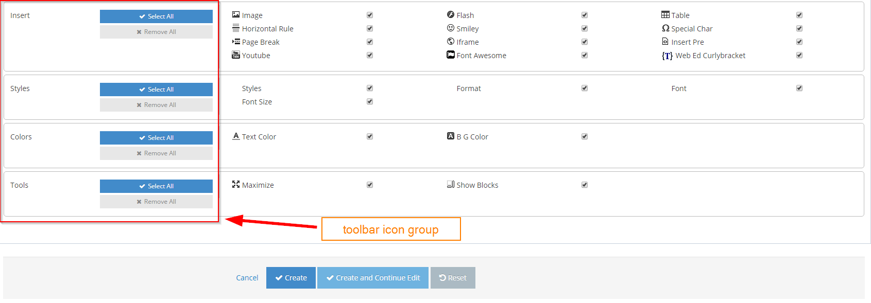Click the Image insert icon
Screen dimensions: 871x303
236,15
